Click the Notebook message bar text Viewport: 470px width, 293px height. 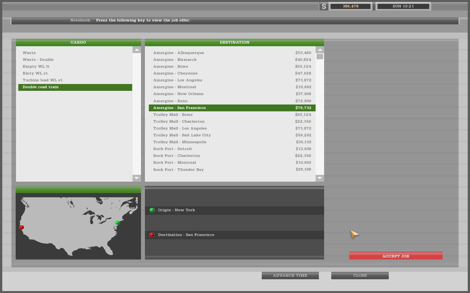[x=143, y=20]
